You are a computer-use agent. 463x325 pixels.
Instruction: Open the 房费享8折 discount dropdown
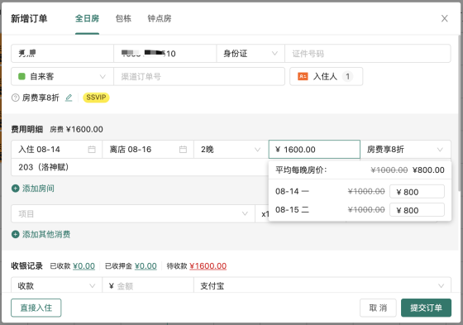pos(405,150)
